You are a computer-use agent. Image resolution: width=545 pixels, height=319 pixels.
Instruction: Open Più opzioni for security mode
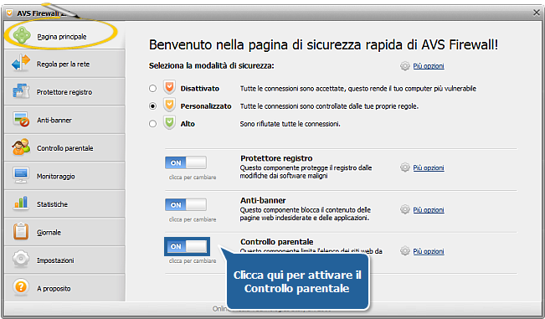(429, 66)
